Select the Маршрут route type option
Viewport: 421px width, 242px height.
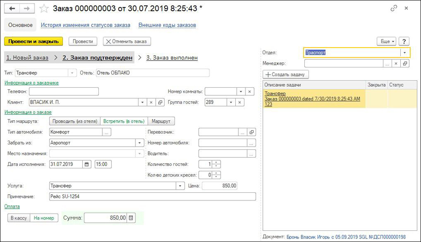pos(161,121)
